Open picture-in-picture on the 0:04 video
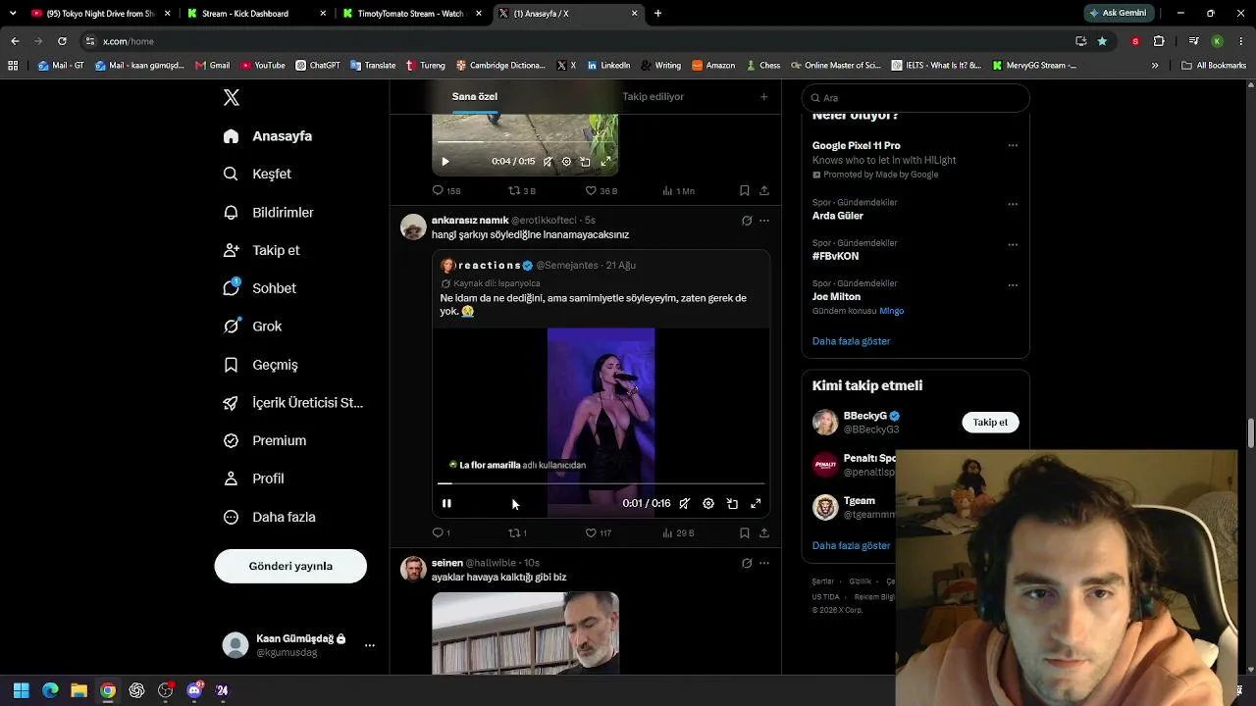The height and width of the screenshot is (706, 1256). (585, 162)
